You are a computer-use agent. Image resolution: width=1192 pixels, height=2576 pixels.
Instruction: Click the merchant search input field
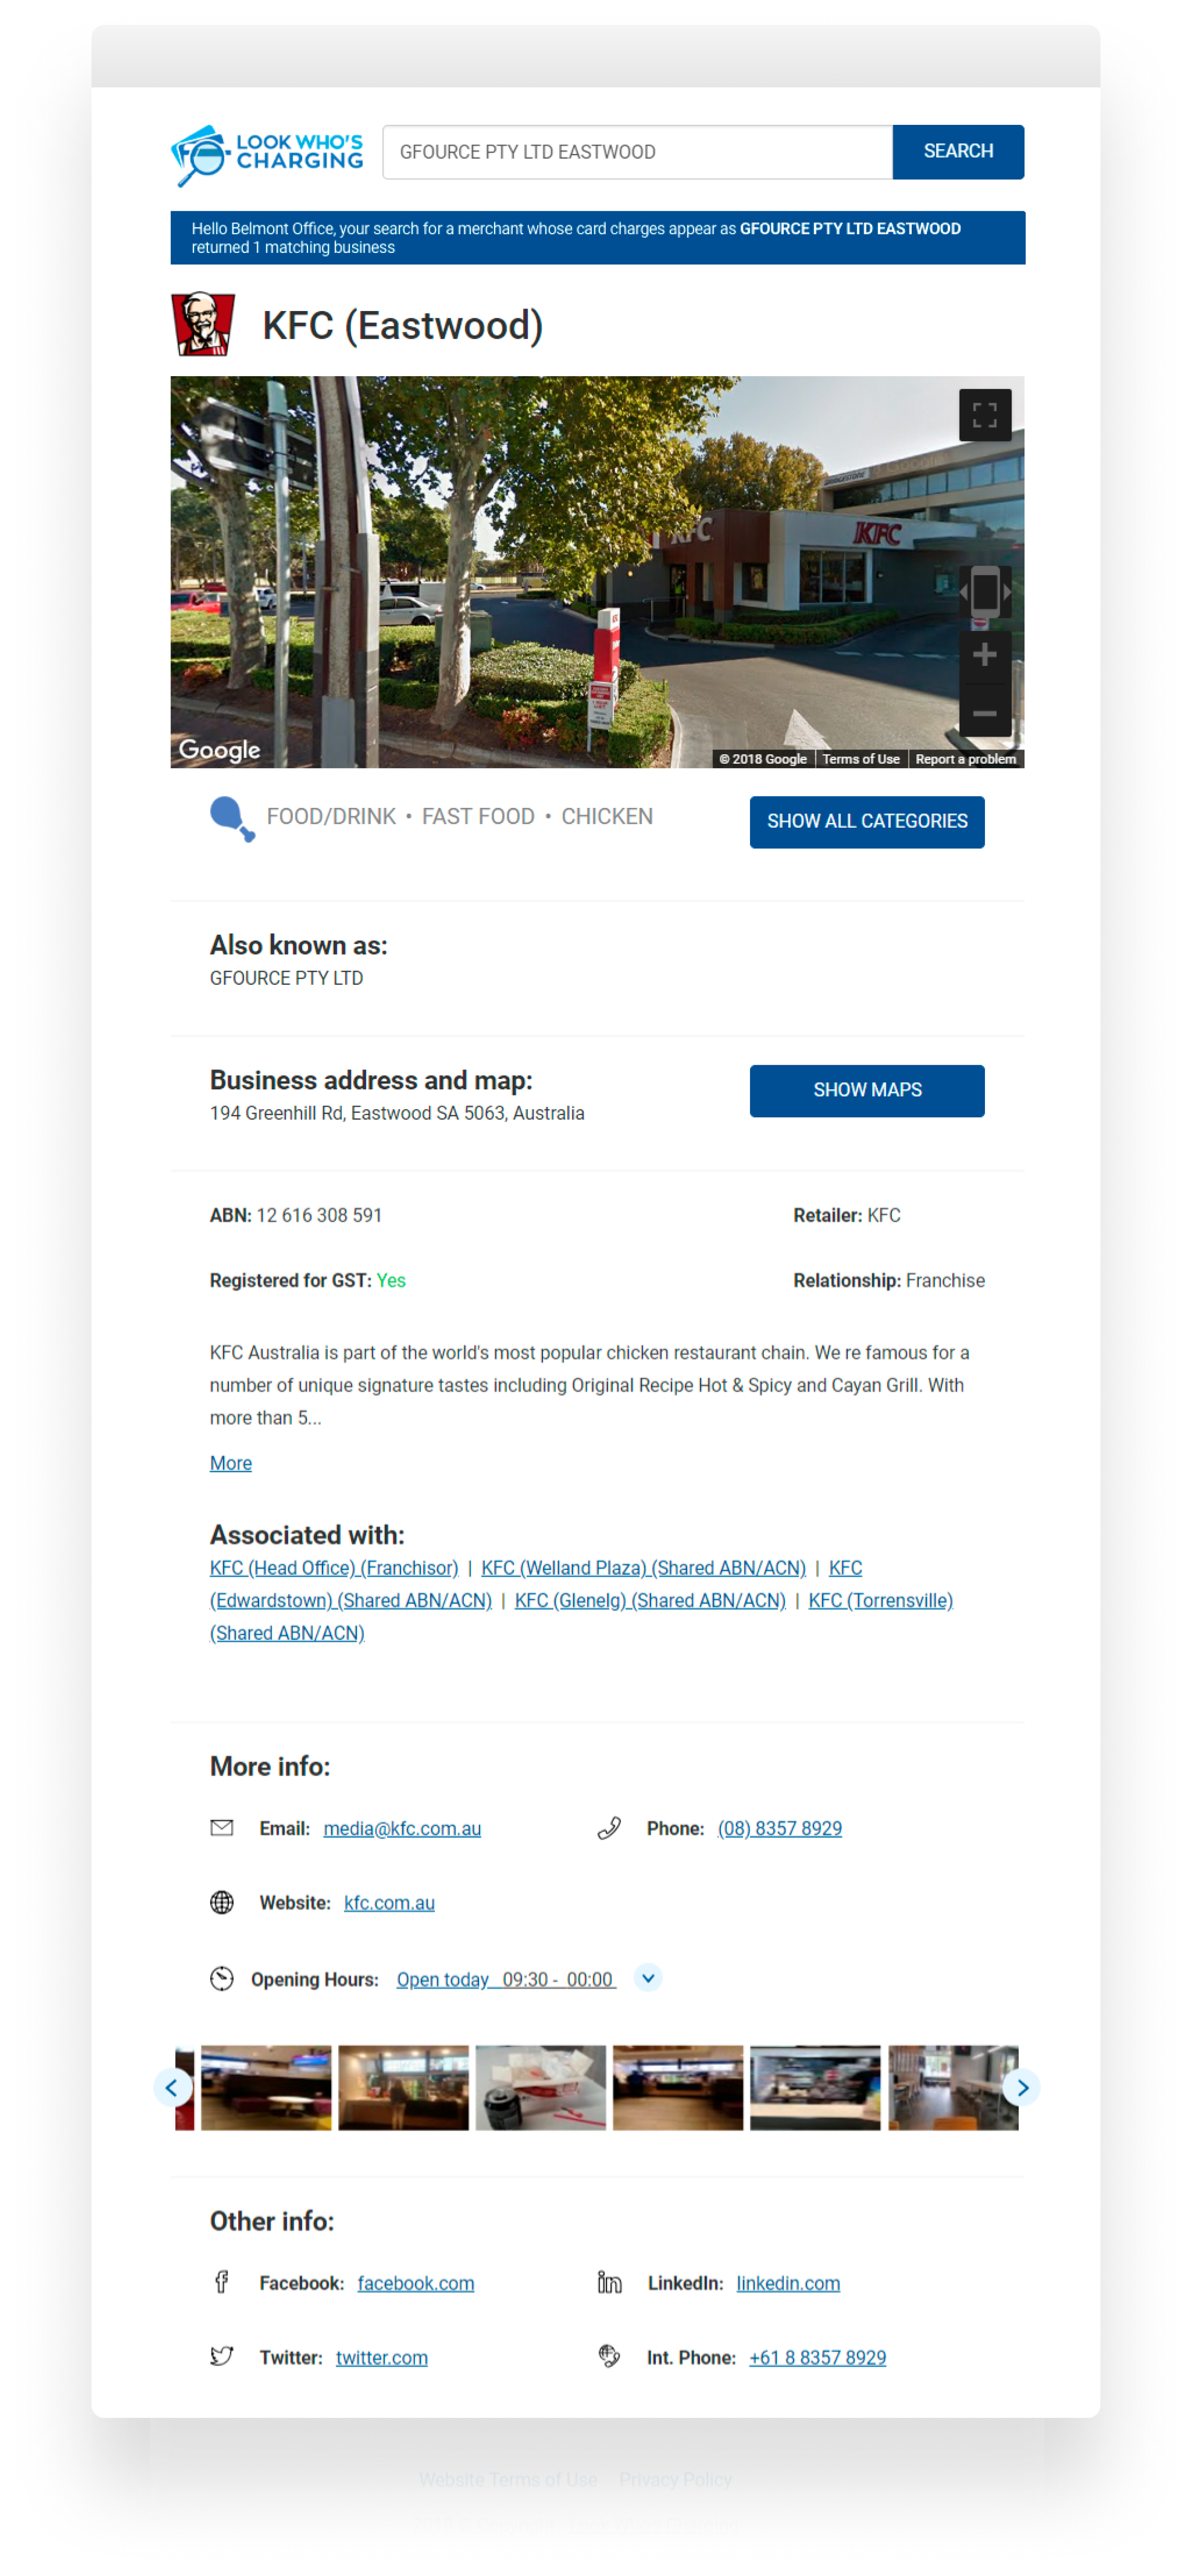(637, 152)
